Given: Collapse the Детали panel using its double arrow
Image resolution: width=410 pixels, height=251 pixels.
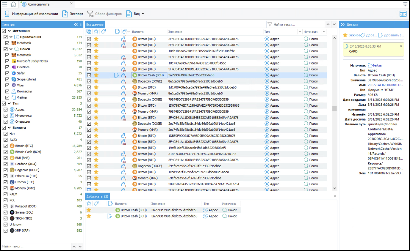Looking at the screenshot, I should [342, 24].
